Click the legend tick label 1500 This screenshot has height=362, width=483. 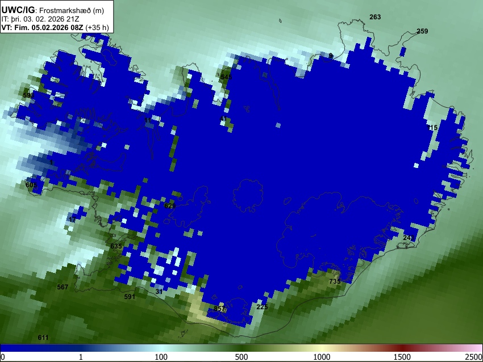point(402,357)
